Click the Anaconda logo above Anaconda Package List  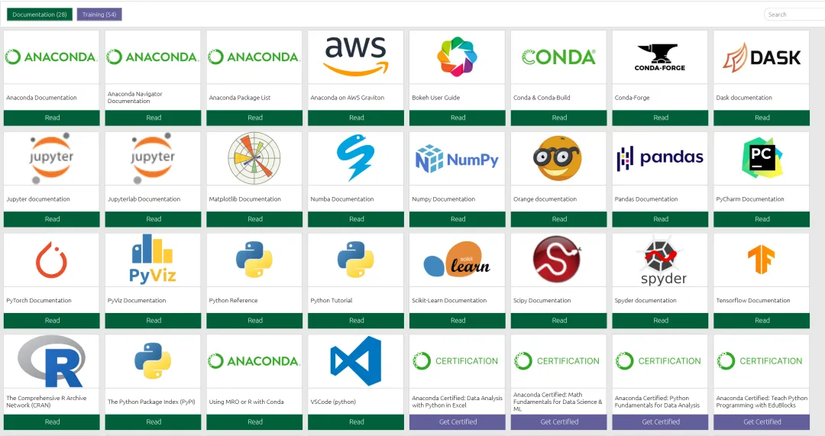click(x=254, y=57)
